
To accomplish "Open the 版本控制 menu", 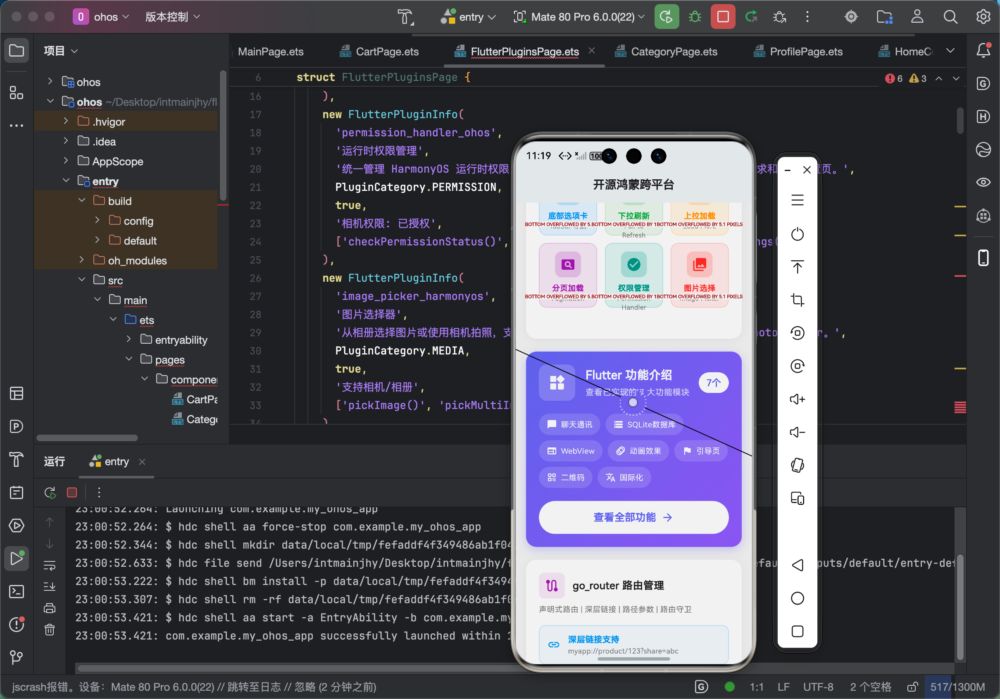I will [x=172, y=17].
